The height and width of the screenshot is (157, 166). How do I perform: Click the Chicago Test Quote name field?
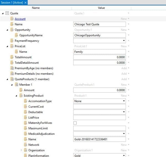tap(99, 24)
